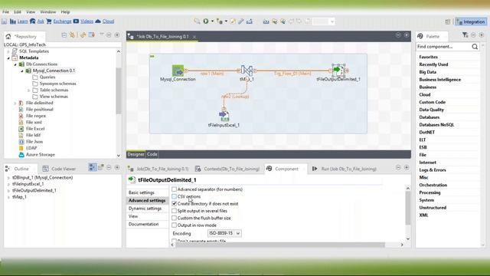
Task: Expand the File delimited node
Action: 15,103
